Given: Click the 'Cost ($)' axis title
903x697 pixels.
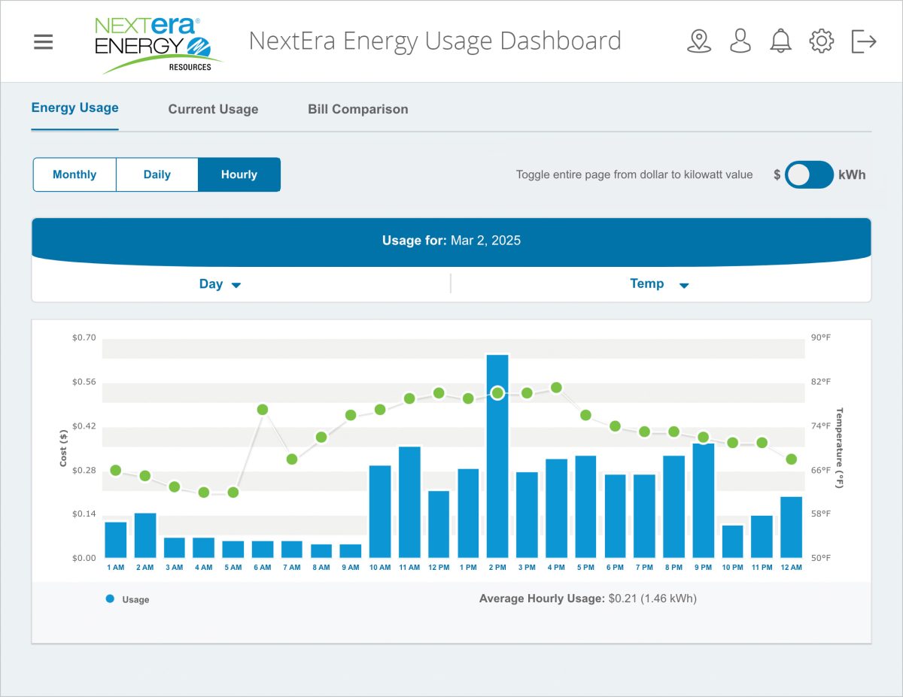Looking at the screenshot, I should click(63, 448).
